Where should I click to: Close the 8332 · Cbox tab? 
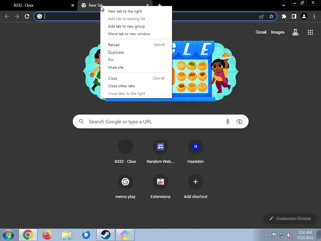pyautogui.click(x=73, y=5)
